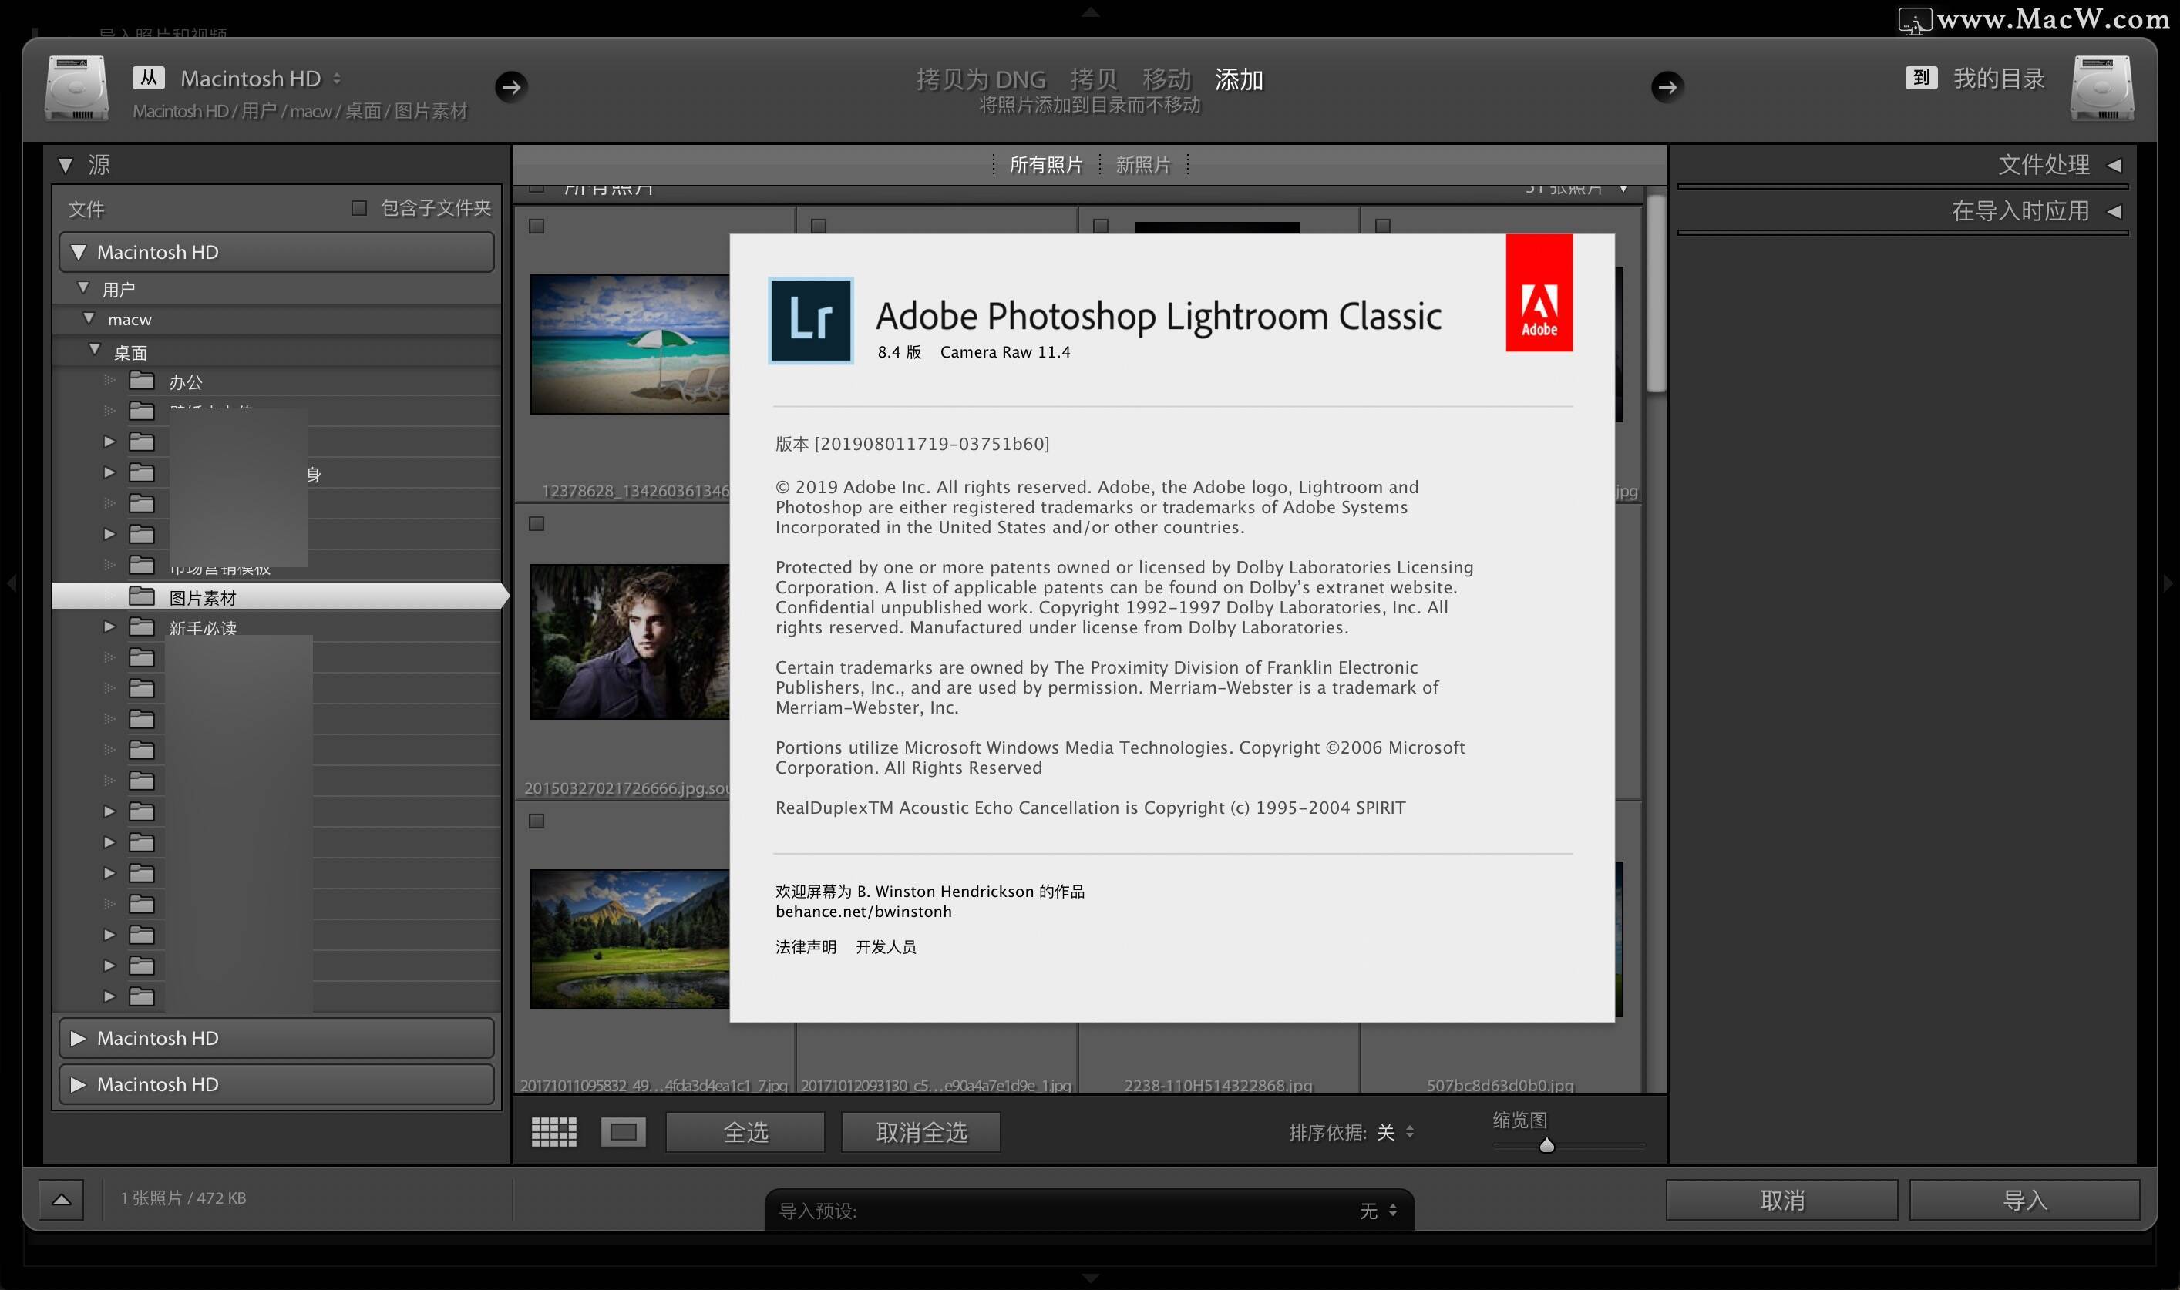Open behance.net/bwinstonh link
This screenshot has width=2180, height=1290.
pyautogui.click(x=863, y=911)
